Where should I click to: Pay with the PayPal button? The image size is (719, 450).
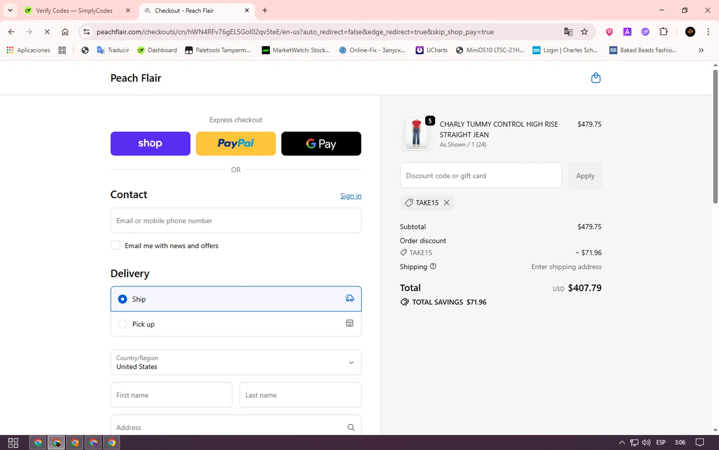click(x=235, y=143)
